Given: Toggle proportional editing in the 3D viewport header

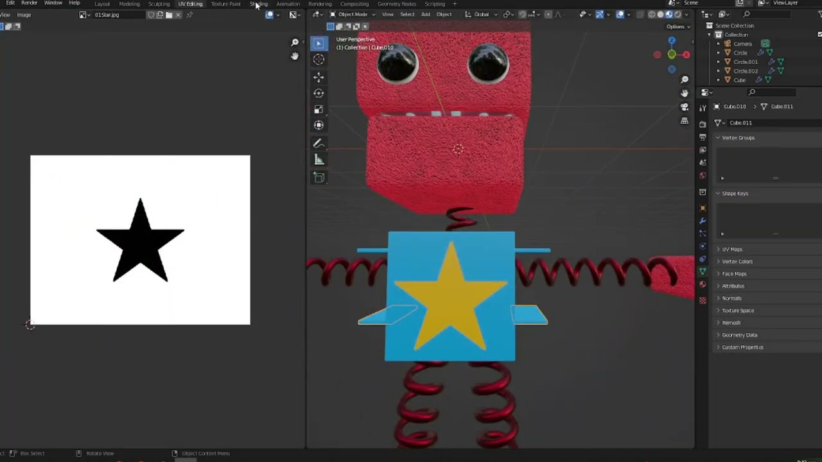Looking at the screenshot, I should pyautogui.click(x=548, y=14).
